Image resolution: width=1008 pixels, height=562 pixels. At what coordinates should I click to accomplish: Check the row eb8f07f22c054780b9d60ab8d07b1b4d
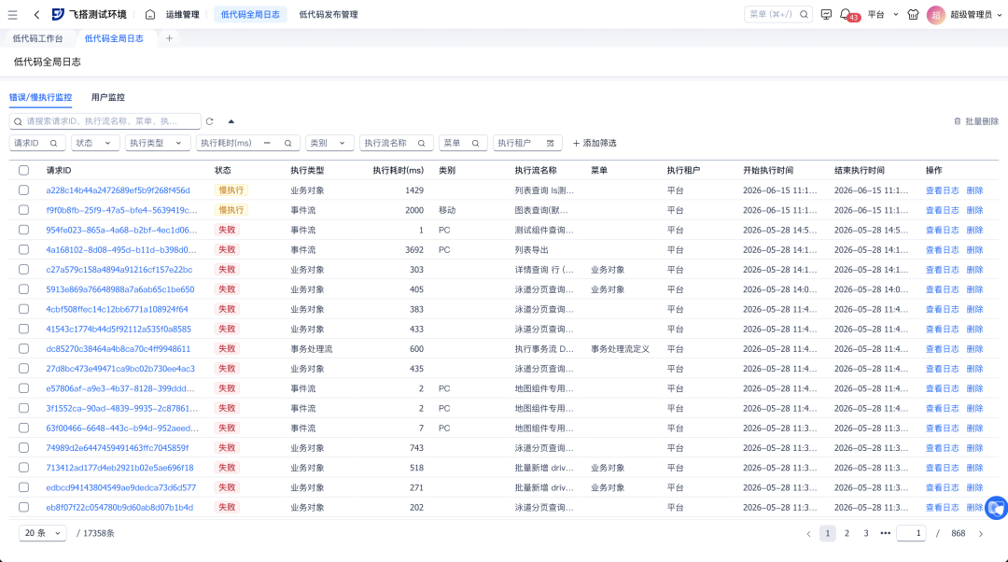pyautogui.click(x=23, y=507)
